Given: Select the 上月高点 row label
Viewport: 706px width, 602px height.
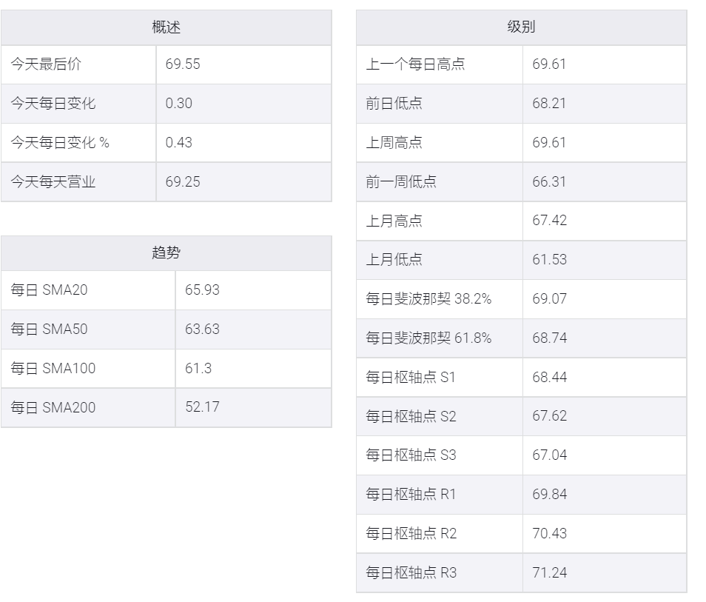Looking at the screenshot, I should tap(394, 221).
